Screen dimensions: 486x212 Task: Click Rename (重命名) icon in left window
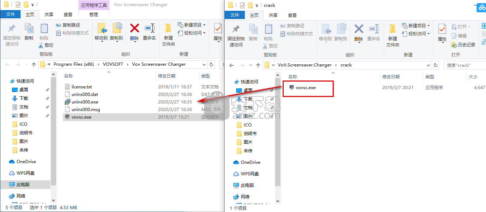[149, 28]
